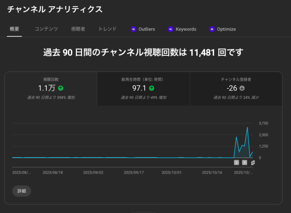Click the purple icon beside Optimize

[211, 29]
